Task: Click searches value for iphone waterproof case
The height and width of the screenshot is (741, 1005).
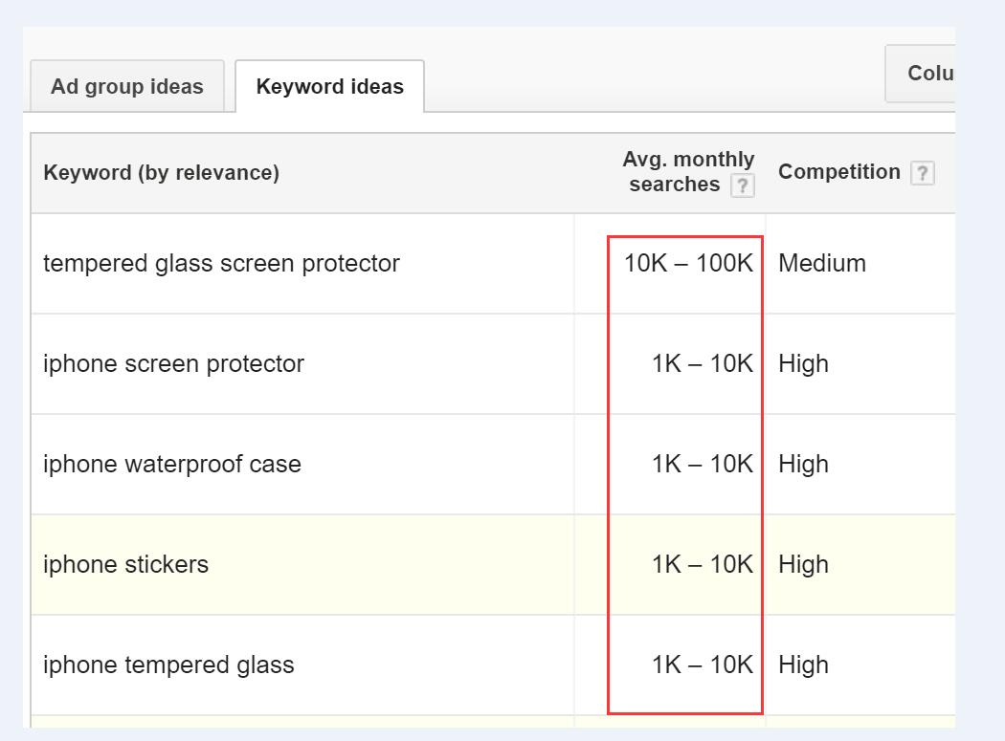Action: pyautogui.click(x=703, y=464)
